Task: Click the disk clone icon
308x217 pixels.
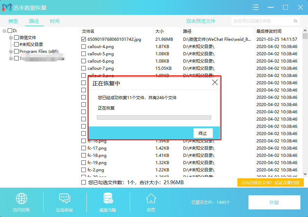Action: pos(108,199)
